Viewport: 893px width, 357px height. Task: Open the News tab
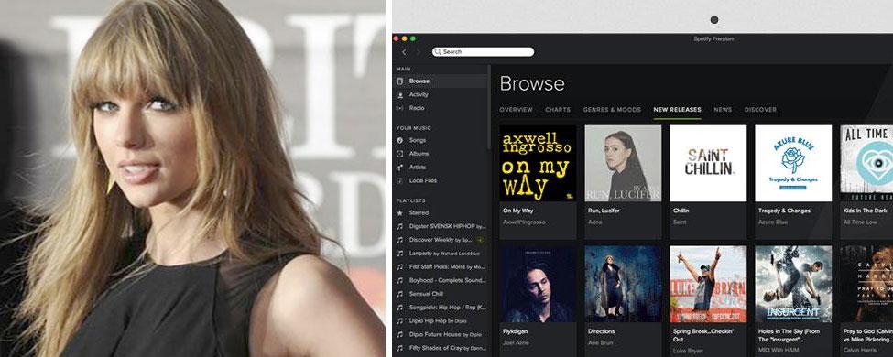click(723, 109)
